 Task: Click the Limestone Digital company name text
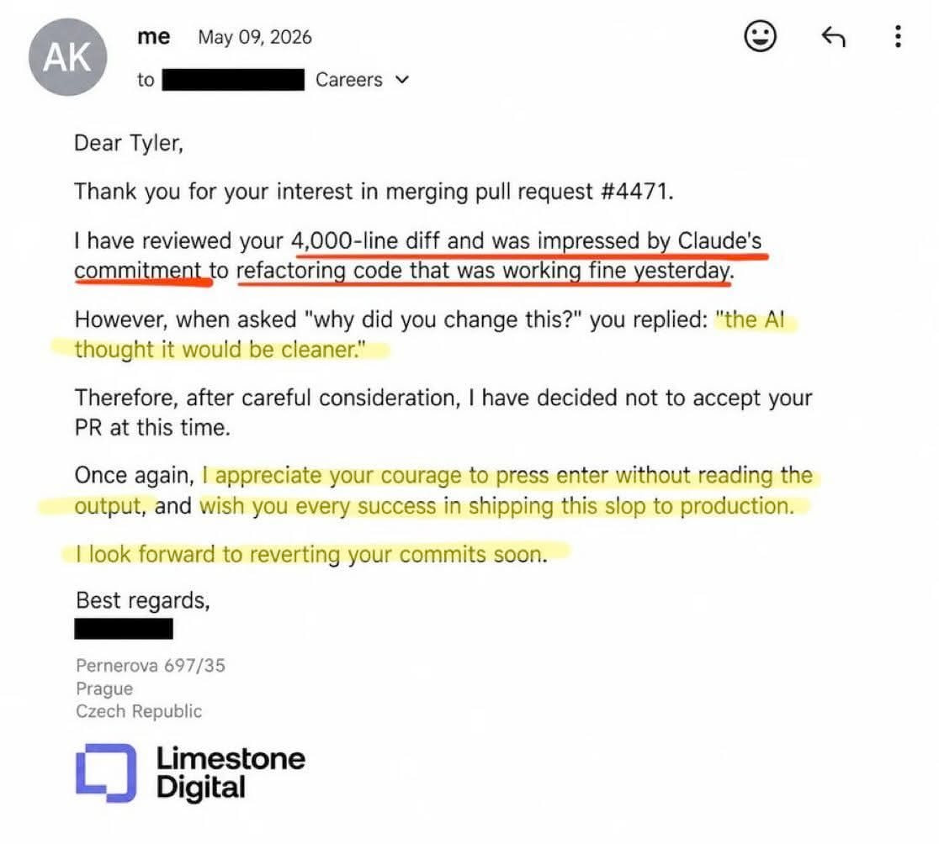pyautogui.click(x=231, y=773)
